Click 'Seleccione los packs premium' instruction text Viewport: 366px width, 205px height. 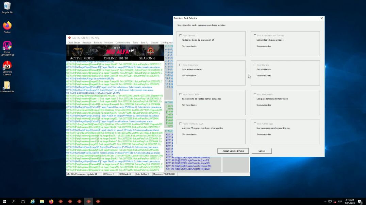pos(201,25)
